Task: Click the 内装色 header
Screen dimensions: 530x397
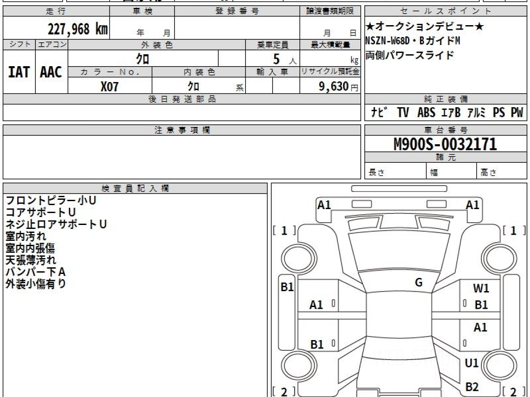Action: point(199,72)
